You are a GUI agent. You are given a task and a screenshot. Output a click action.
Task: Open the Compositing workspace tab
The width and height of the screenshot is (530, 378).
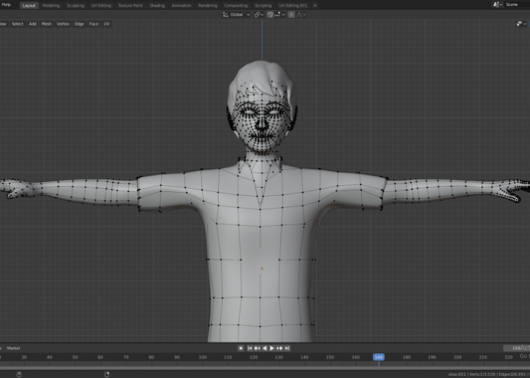236,5
